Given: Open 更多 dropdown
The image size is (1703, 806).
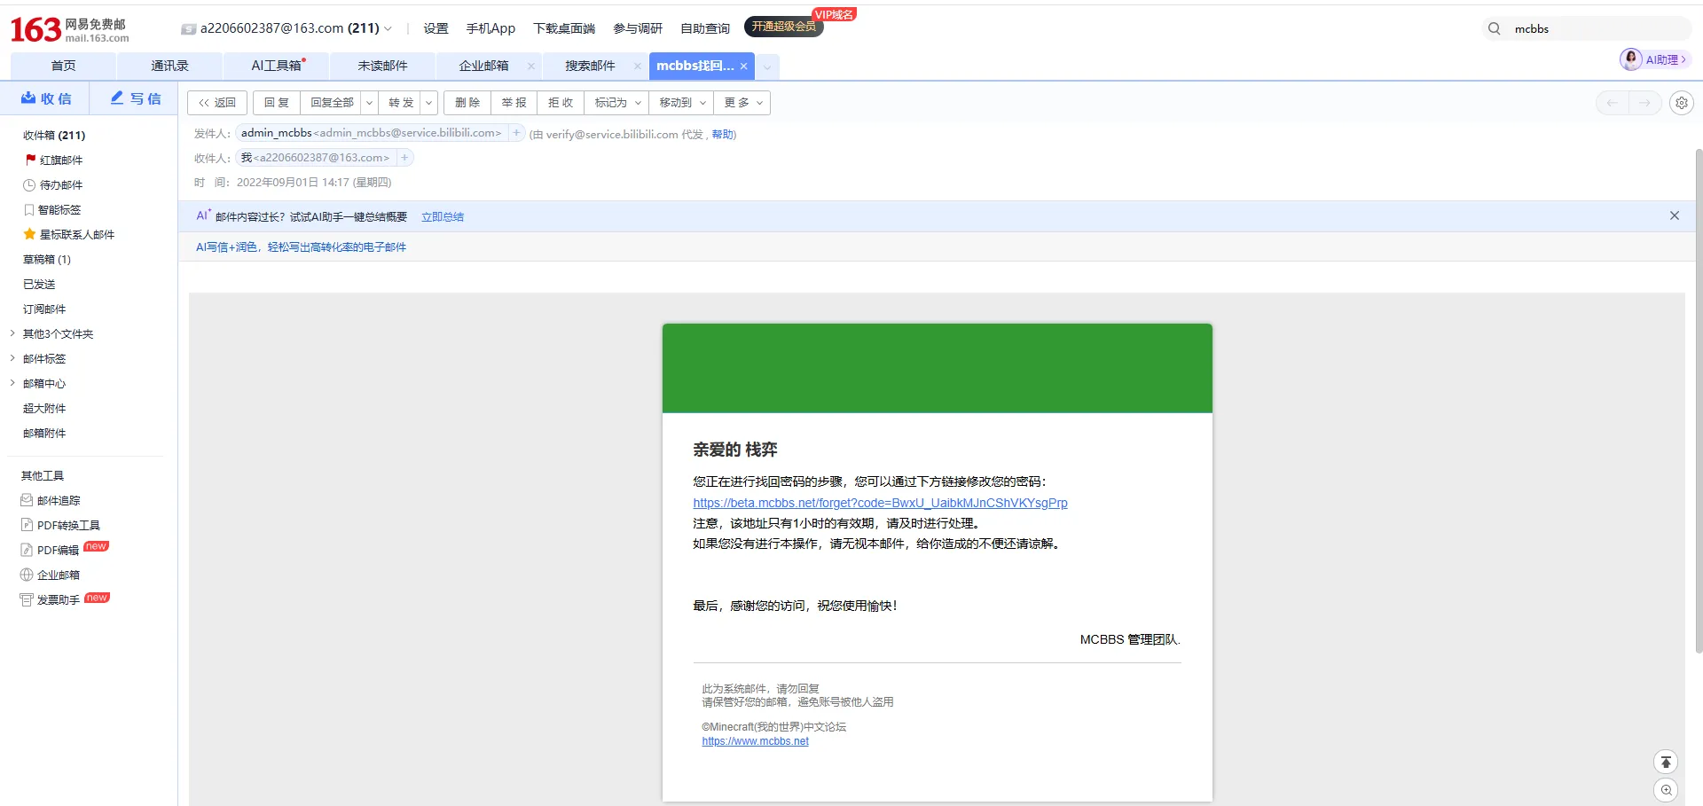Looking at the screenshot, I should [x=742, y=103].
